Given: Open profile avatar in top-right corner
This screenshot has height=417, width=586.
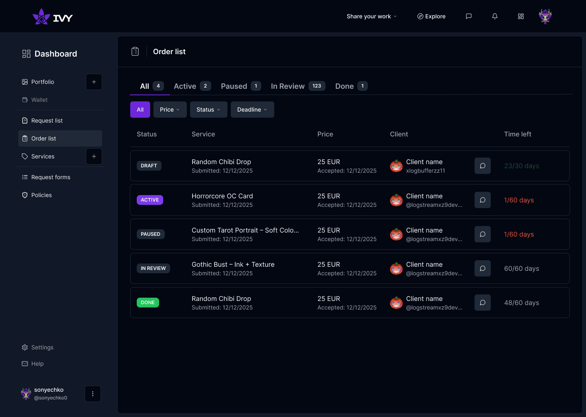Looking at the screenshot, I should [545, 16].
